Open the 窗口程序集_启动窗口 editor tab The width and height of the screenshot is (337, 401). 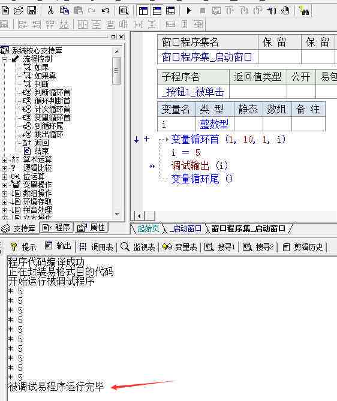(x=248, y=228)
